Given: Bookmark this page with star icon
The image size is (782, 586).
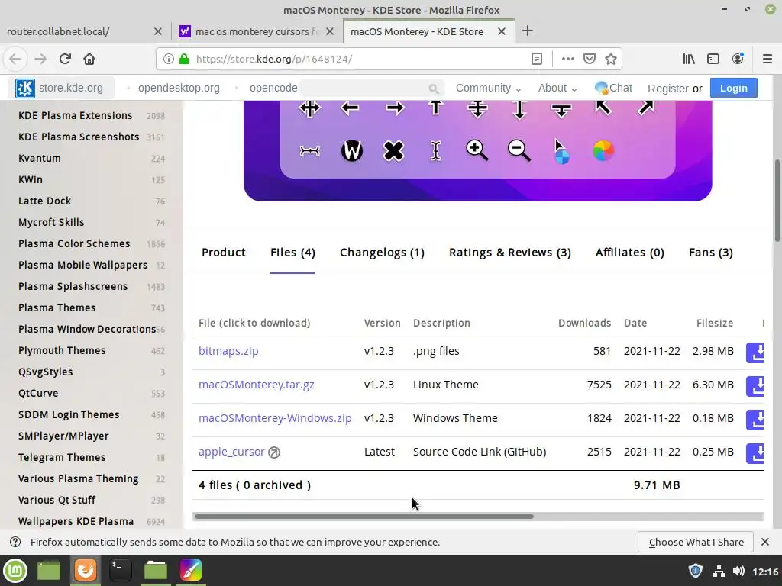Looking at the screenshot, I should click(x=611, y=59).
